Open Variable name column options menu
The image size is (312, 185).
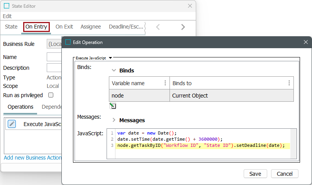(165, 83)
